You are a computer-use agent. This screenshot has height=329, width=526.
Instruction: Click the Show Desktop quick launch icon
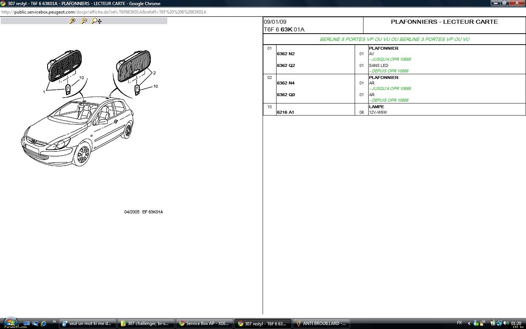pyautogui.click(x=27, y=324)
